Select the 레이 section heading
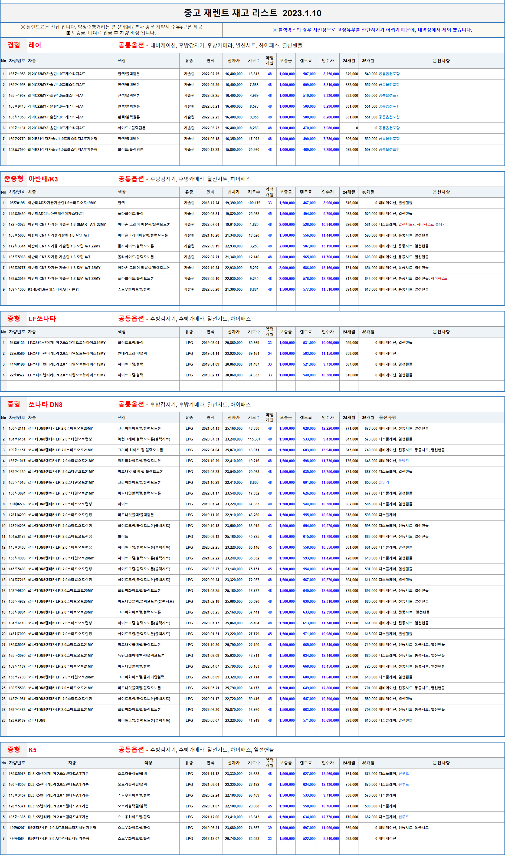The image size is (505, 855). pos(35,45)
